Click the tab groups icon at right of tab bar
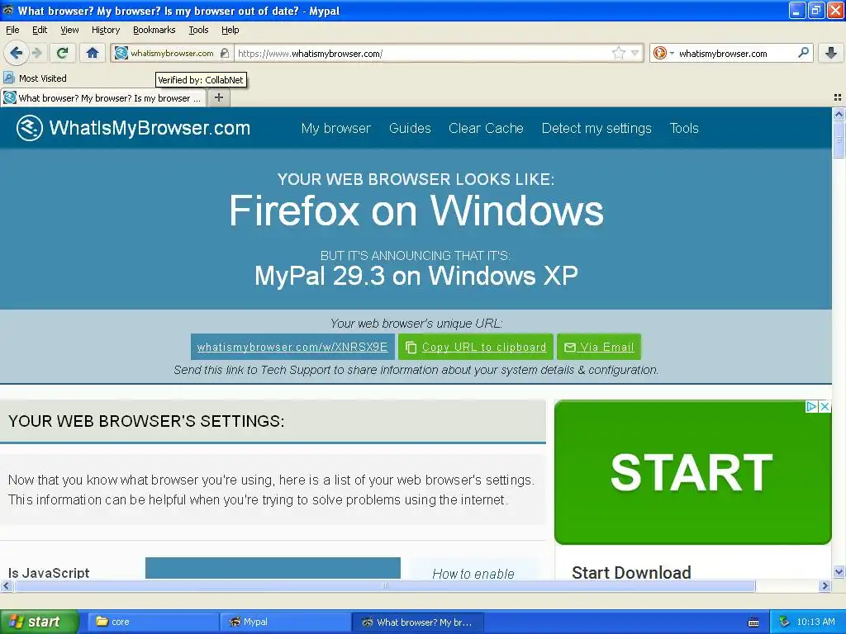This screenshot has width=846, height=634. coord(838,97)
